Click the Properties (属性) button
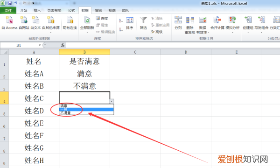Viewport: 280px width, 168px height. (x=102, y=25)
